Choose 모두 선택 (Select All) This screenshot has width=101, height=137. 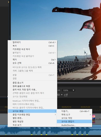tap(32, 63)
